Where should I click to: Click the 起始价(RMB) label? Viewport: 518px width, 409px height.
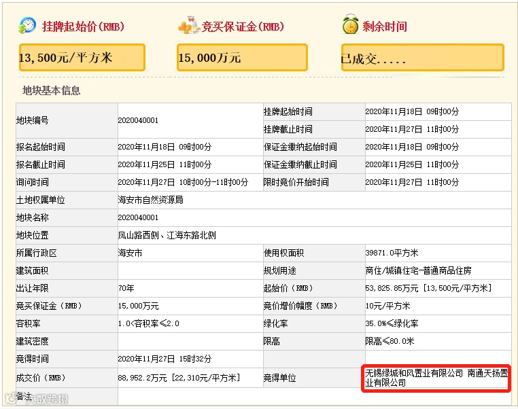point(288,289)
